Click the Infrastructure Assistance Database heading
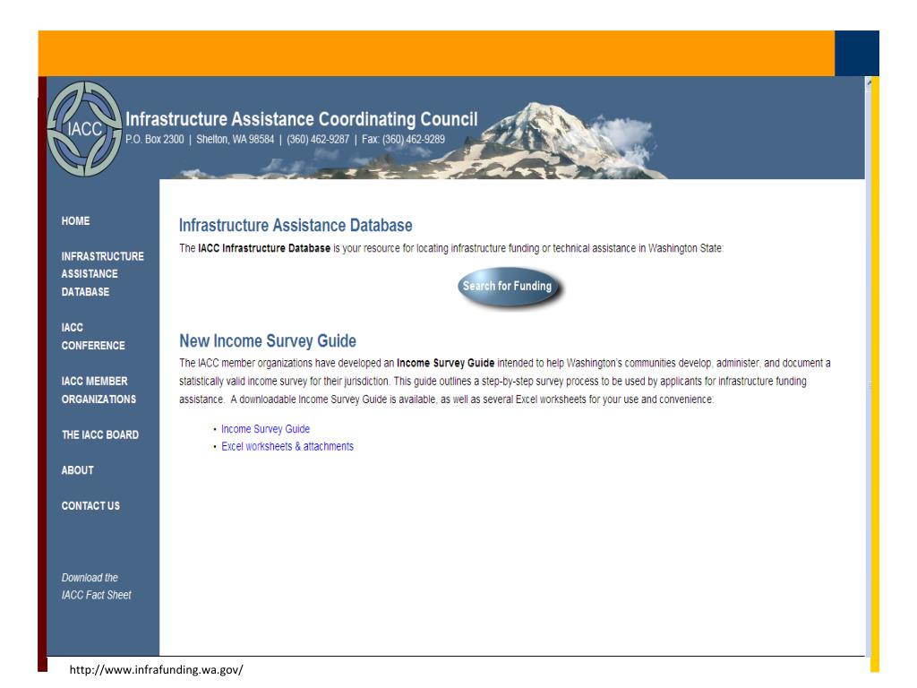The width and height of the screenshot is (917, 688). (x=296, y=225)
